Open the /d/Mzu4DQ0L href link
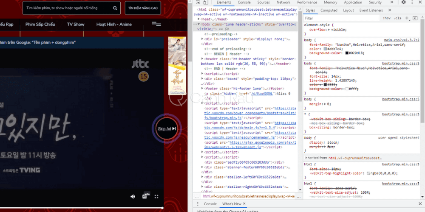This screenshot has height=212, width=425. pos(261,94)
